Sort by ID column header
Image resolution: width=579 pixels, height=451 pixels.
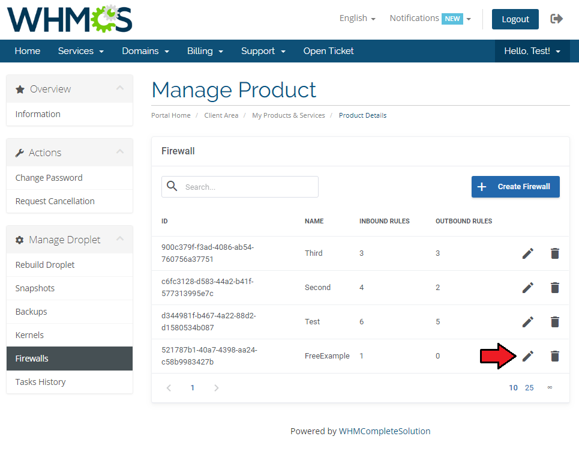click(x=164, y=221)
